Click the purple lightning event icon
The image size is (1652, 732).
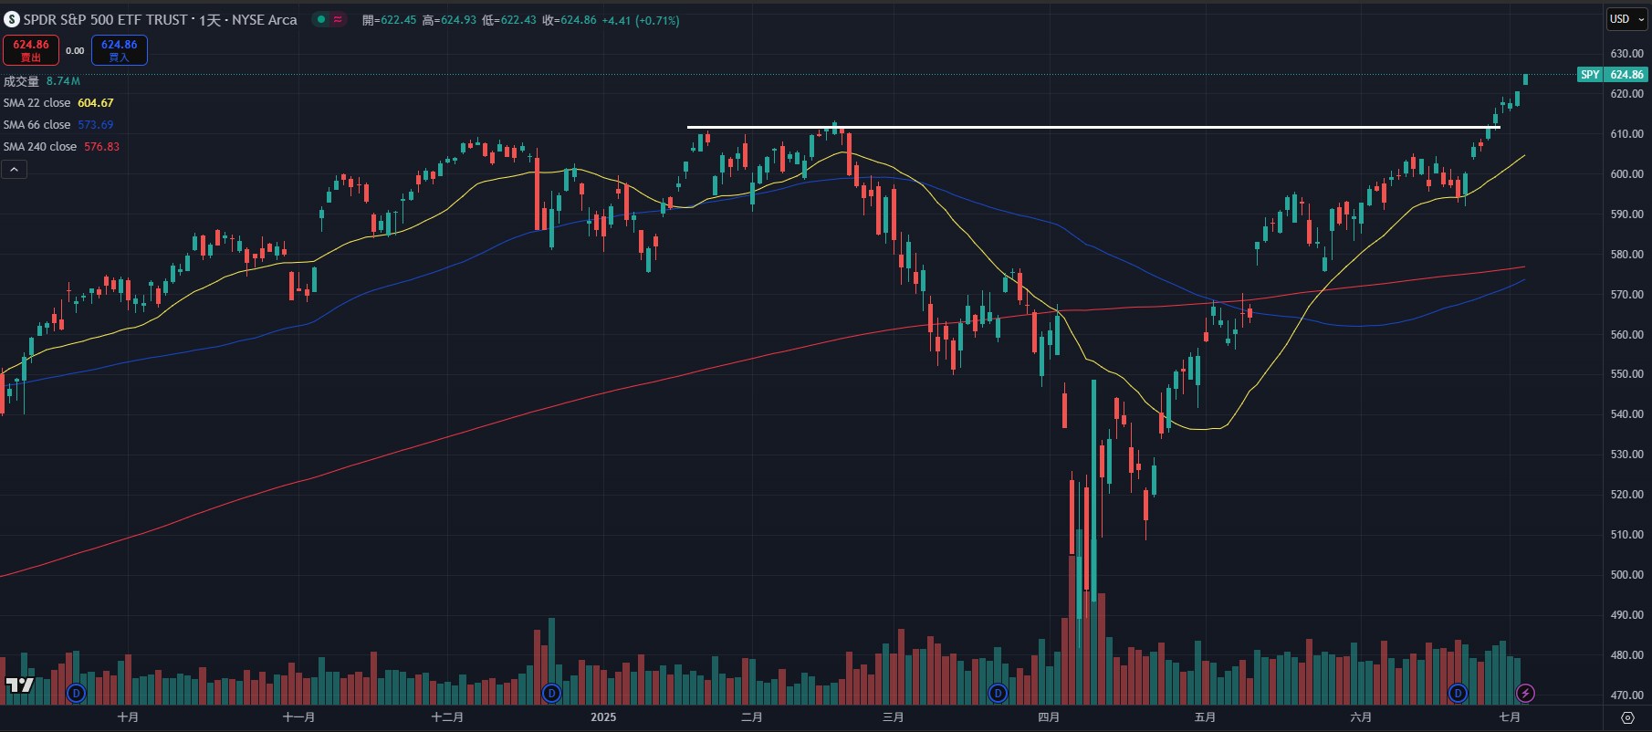tap(1525, 694)
